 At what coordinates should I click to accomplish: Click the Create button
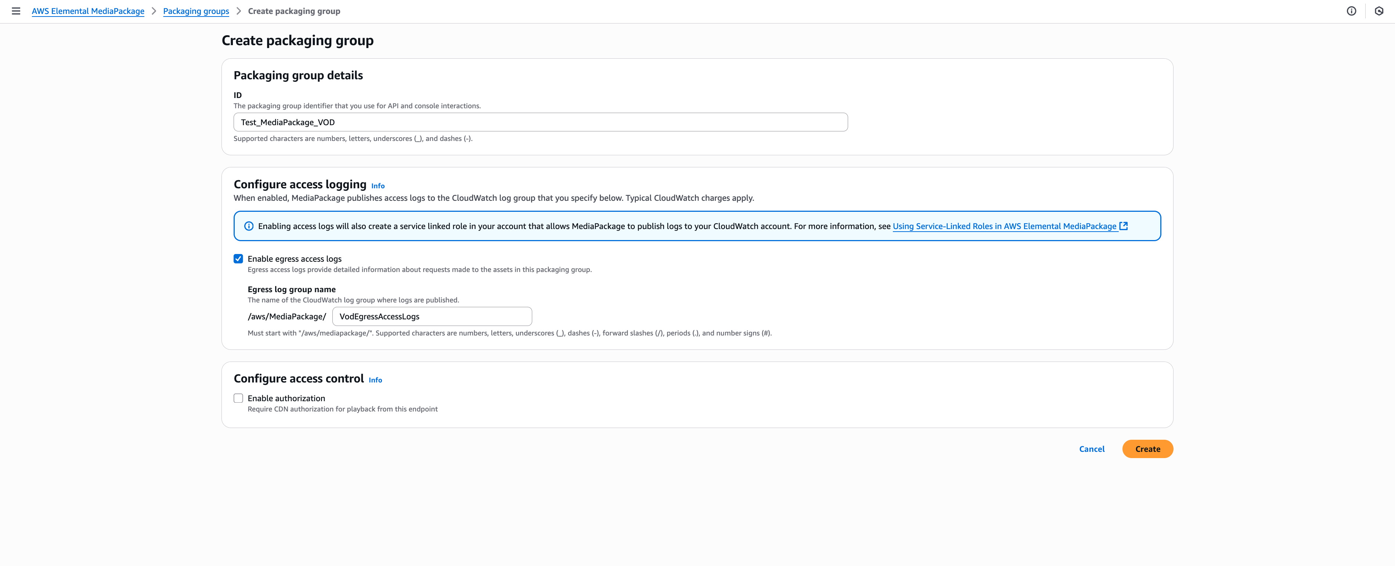click(x=1147, y=449)
